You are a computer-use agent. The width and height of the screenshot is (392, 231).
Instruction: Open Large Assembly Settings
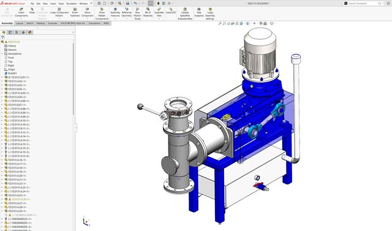210,13
